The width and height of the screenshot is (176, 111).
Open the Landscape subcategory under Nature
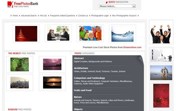129,100
